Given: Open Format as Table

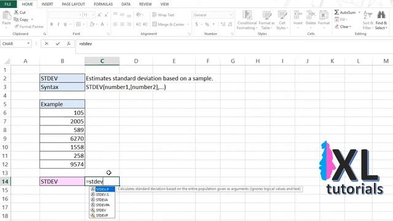Looking at the screenshot, I should (267, 20).
